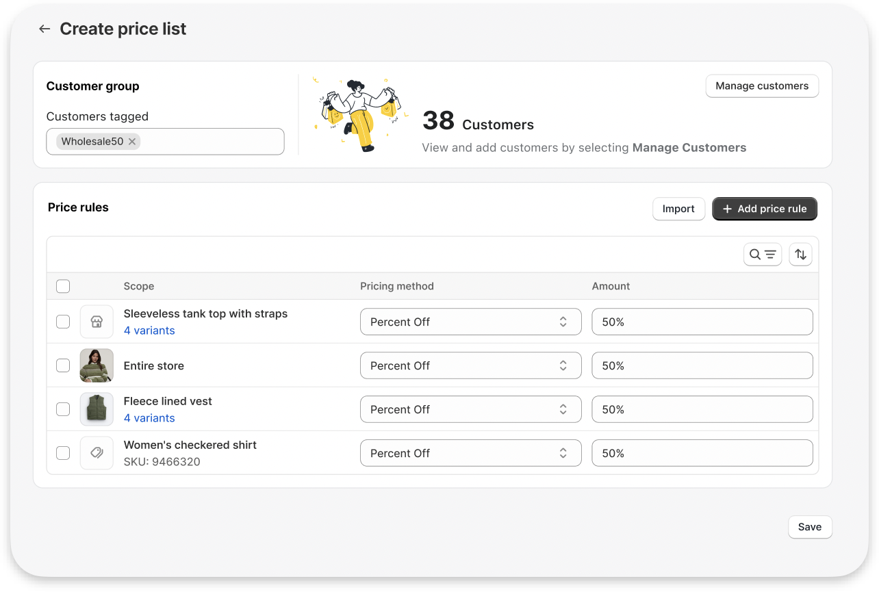Viewport: 879px width, 594px height.
Task: Open the Fleece lined vest thumbnail
Action: click(x=97, y=409)
